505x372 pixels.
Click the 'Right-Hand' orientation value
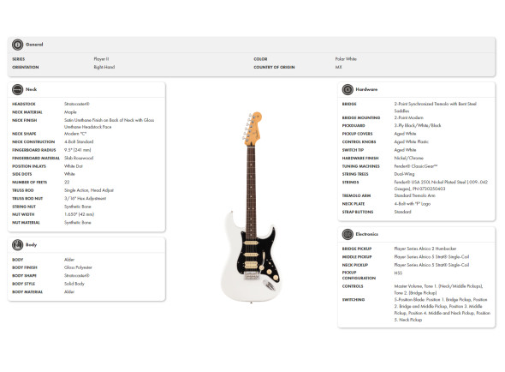click(104, 67)
